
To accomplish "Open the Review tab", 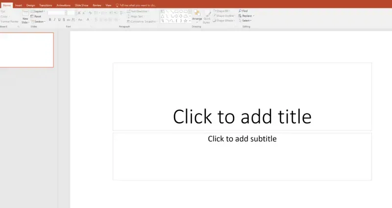I will [97, 5].
